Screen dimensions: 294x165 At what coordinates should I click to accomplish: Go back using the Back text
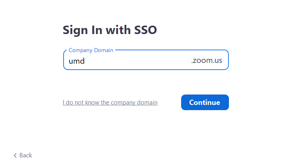pos(26,155)
